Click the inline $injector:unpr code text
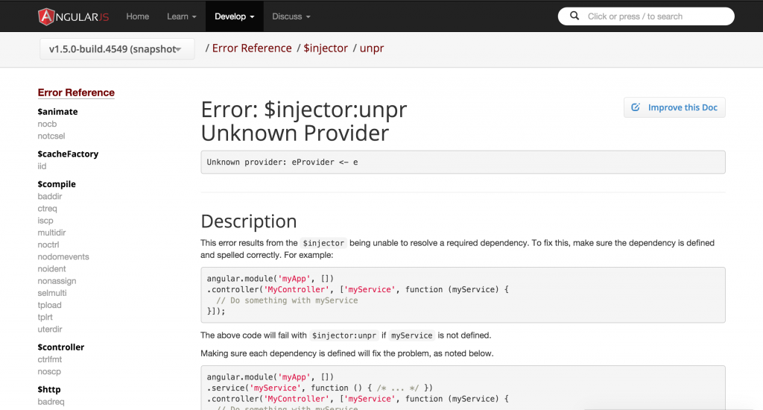Image resolution: width=763 pixels, height=410 pixels. pyautogui.click(x=344, y=335)
